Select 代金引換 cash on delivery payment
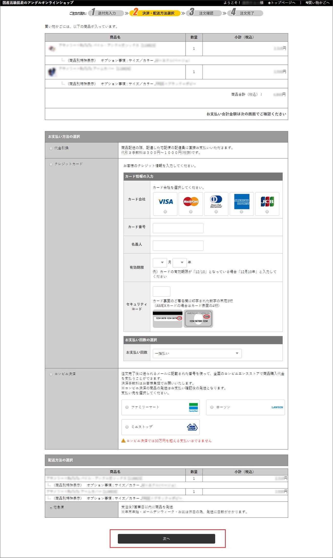 (x=51, y=149)
